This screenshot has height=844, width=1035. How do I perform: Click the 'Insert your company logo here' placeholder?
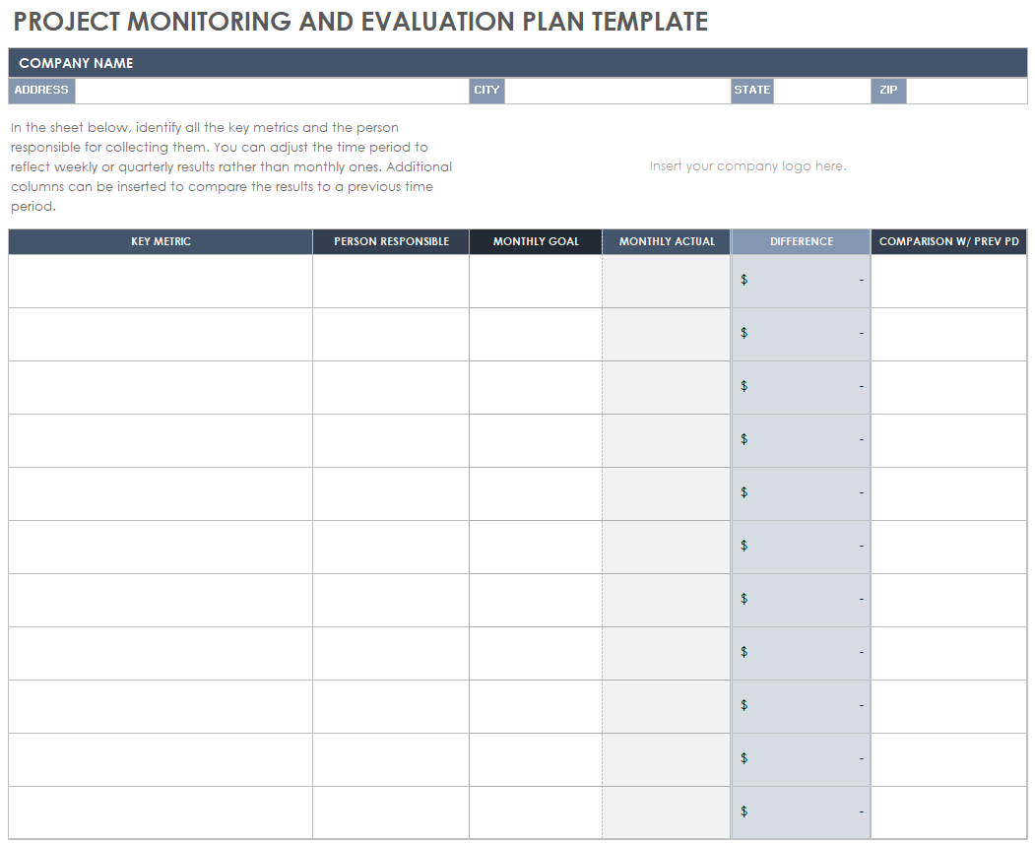point(747,166)
